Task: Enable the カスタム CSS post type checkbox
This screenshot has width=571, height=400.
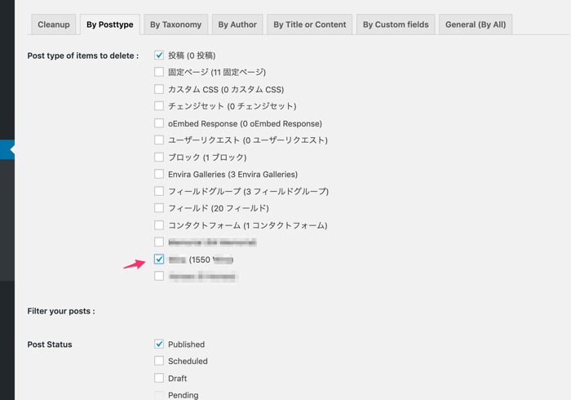Action: tap(159, 89)
